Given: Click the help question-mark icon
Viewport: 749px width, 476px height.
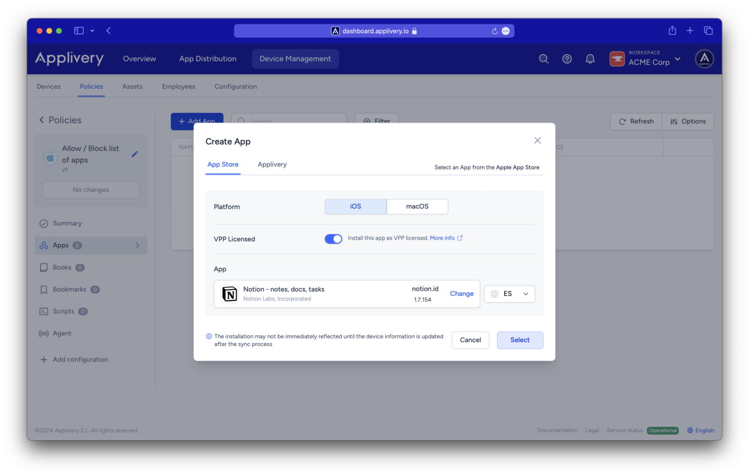Looking at the screenshot, I should coord(567,58).
